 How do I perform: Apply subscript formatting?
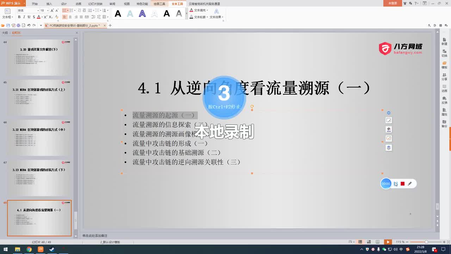[x=51, y=17]
